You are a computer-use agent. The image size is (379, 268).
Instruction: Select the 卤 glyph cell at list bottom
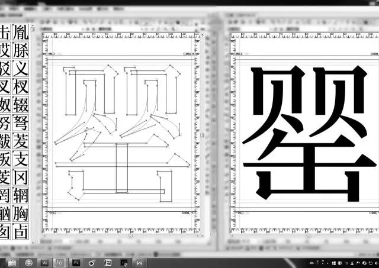tap(21, 230)
